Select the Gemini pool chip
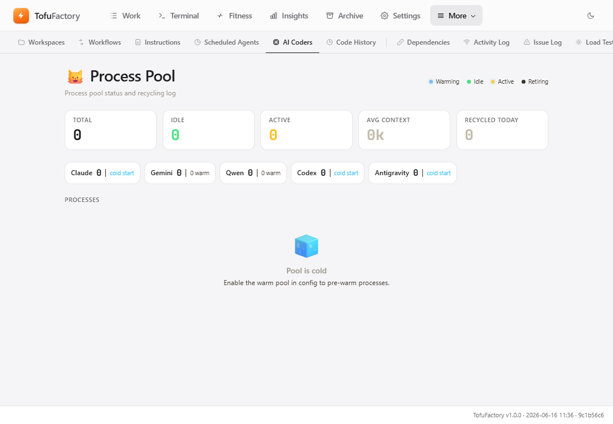 click(x=180, y=173)
